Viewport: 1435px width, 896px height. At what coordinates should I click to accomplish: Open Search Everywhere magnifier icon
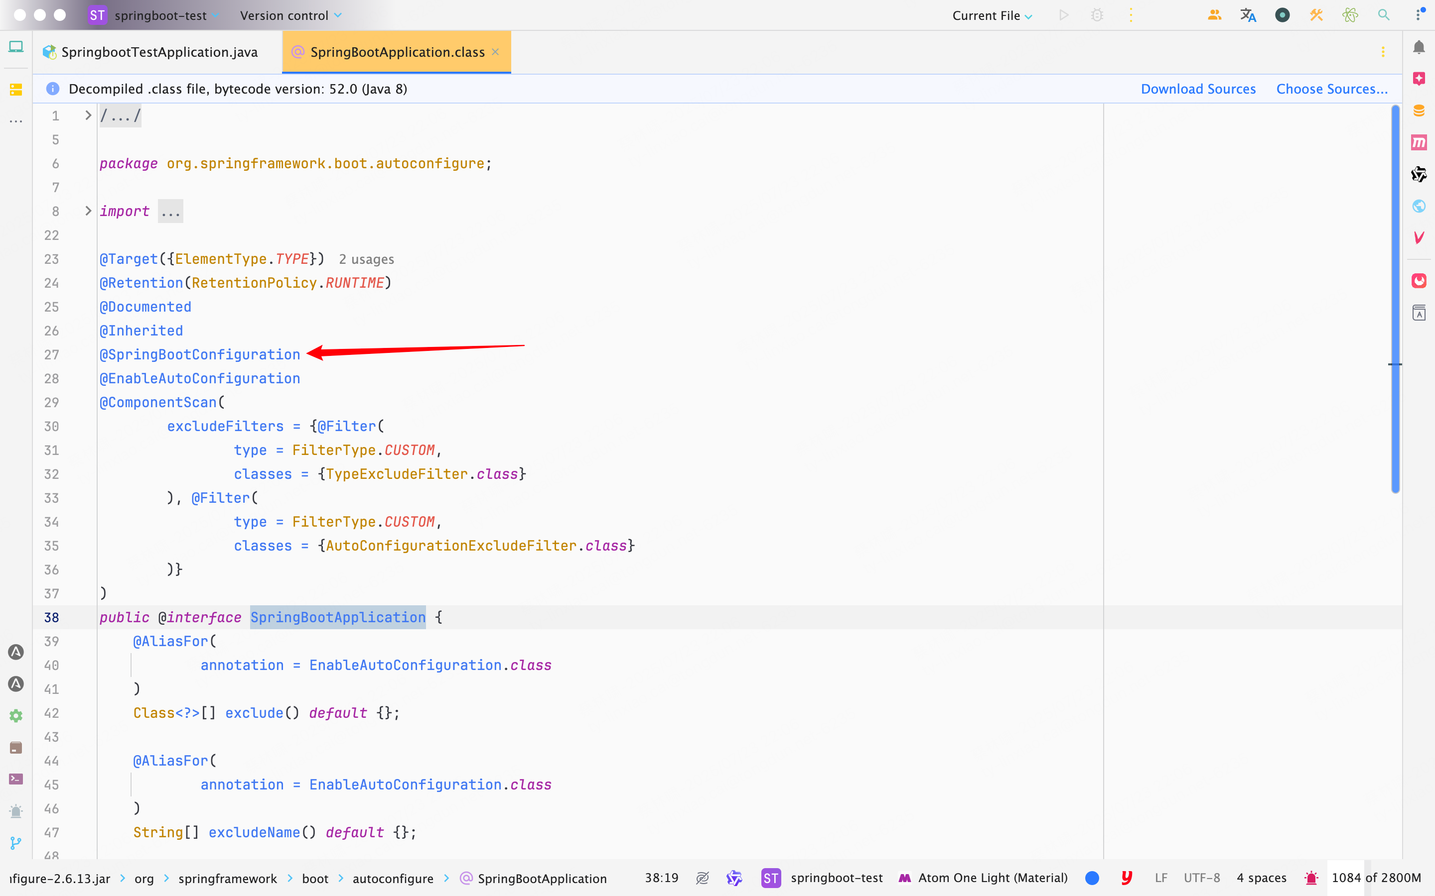point(1383,15)
